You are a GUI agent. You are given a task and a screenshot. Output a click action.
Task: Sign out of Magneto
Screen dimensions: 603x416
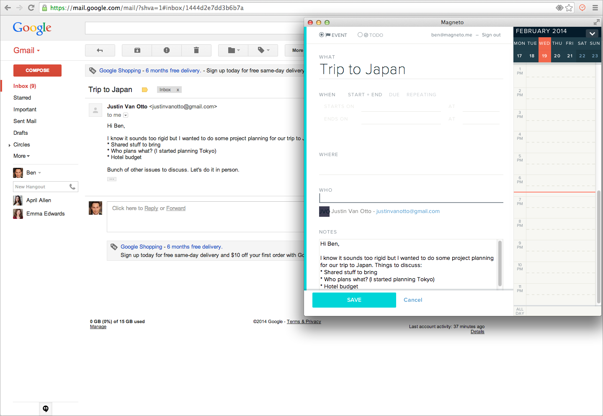click(x=491, y=35)
